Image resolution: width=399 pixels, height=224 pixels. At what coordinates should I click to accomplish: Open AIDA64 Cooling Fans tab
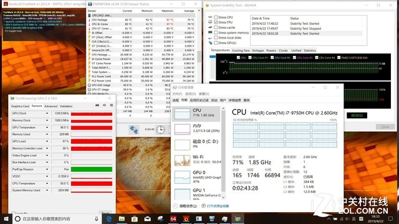(241, 50)
